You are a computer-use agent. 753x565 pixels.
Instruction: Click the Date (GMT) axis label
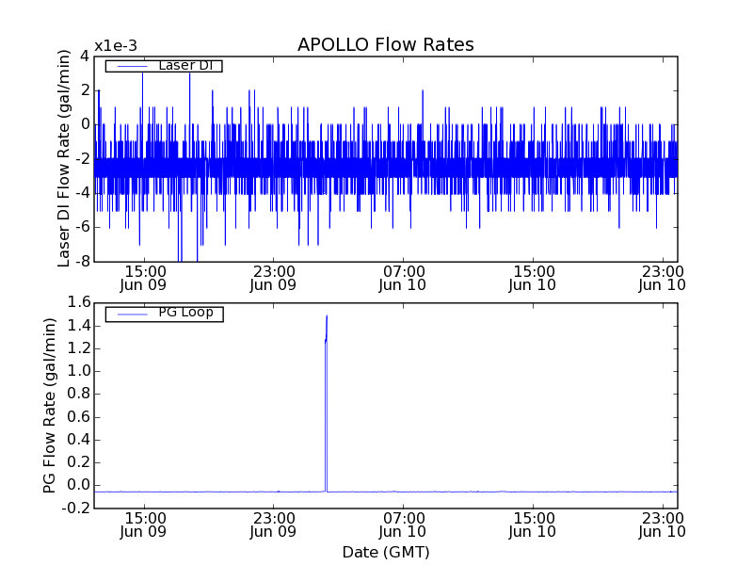click(386, 552)
